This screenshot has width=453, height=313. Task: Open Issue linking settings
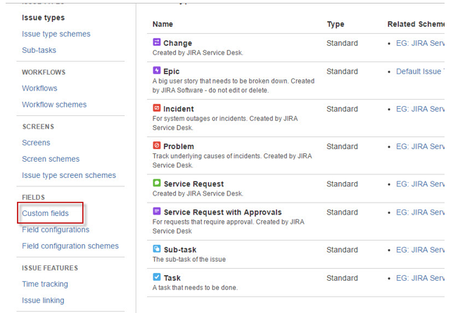click(x=43, y=300)
